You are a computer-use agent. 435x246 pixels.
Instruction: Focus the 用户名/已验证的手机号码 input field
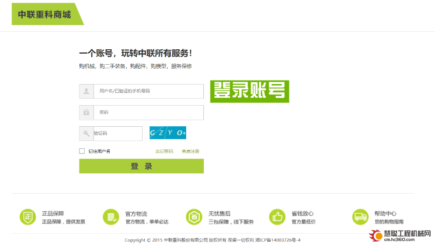[x=149, y=92]
